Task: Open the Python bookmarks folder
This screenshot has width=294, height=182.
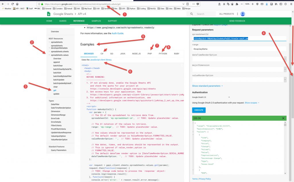Action: click(x=131, y=9)
